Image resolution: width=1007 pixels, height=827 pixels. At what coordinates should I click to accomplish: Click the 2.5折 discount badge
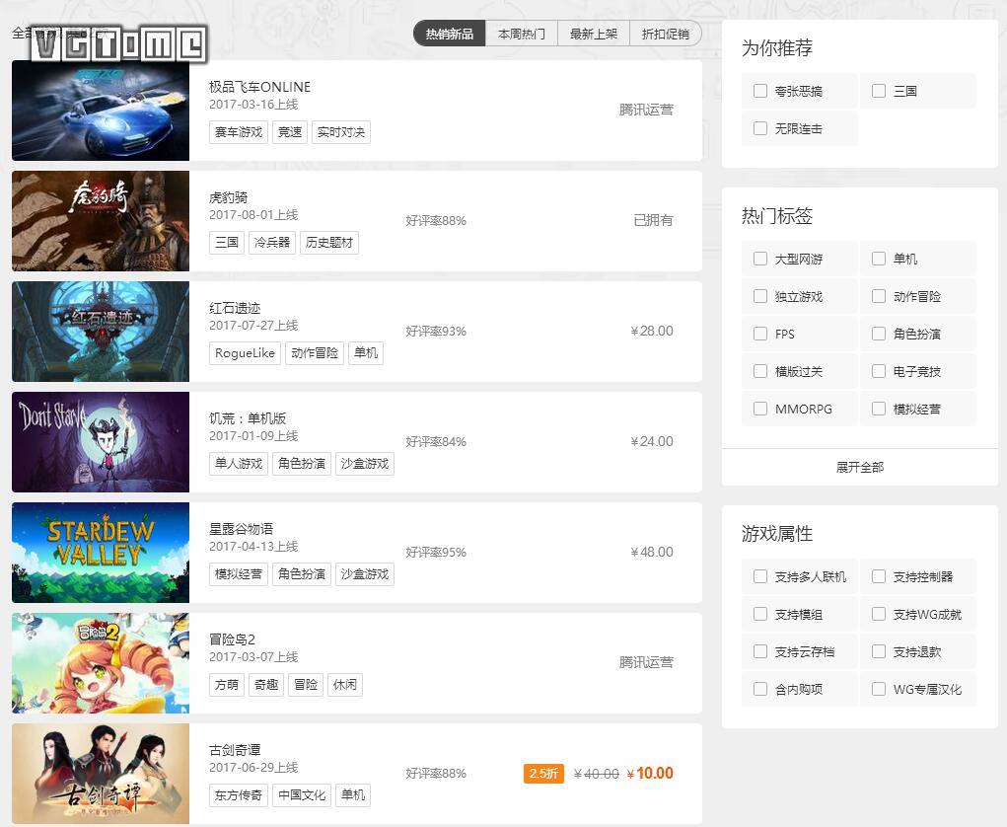(x=543, y=774)
